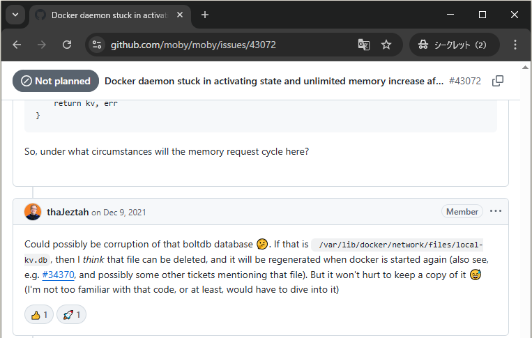Open the Incognito window indicator
Screen dimensions: 532x338
[x=454, y=45]
